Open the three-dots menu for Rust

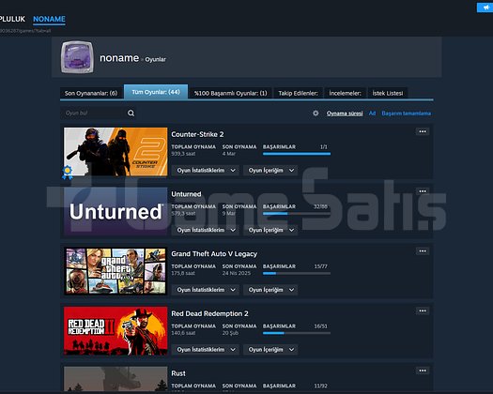[x=423, y=371]
